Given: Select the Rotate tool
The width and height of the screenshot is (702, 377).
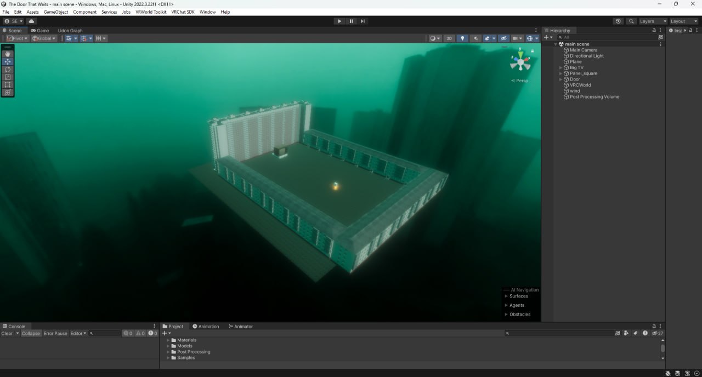Looking at the screenshot, I should pos(8,70).
